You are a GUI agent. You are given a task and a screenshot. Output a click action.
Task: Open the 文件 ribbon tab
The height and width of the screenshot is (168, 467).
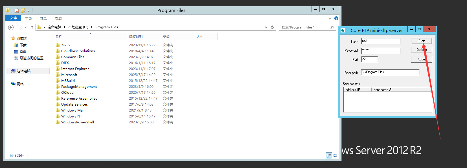pyautogui.click(x=13, y=18)
